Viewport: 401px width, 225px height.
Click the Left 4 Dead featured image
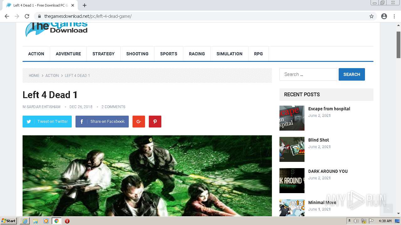147,176
